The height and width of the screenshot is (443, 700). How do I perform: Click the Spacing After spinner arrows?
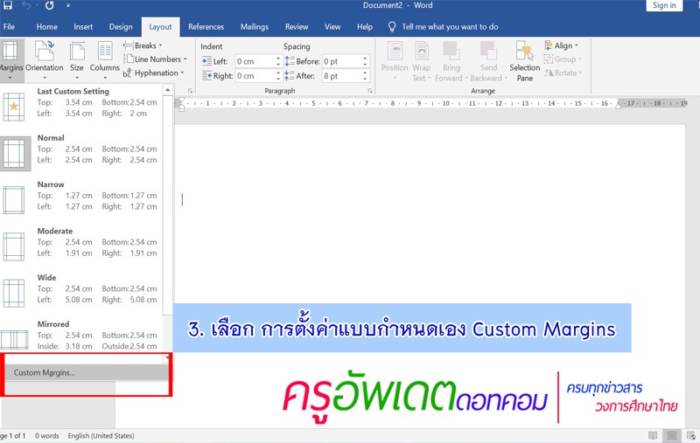pos(365,76)
